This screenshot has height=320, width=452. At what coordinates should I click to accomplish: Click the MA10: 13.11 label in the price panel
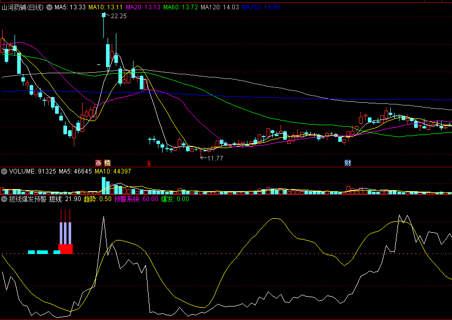coord(105,7)
